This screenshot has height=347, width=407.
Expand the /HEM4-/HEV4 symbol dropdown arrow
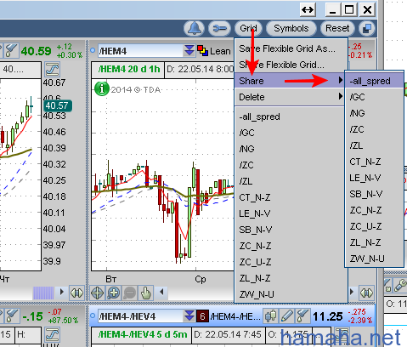pos(189,316)
